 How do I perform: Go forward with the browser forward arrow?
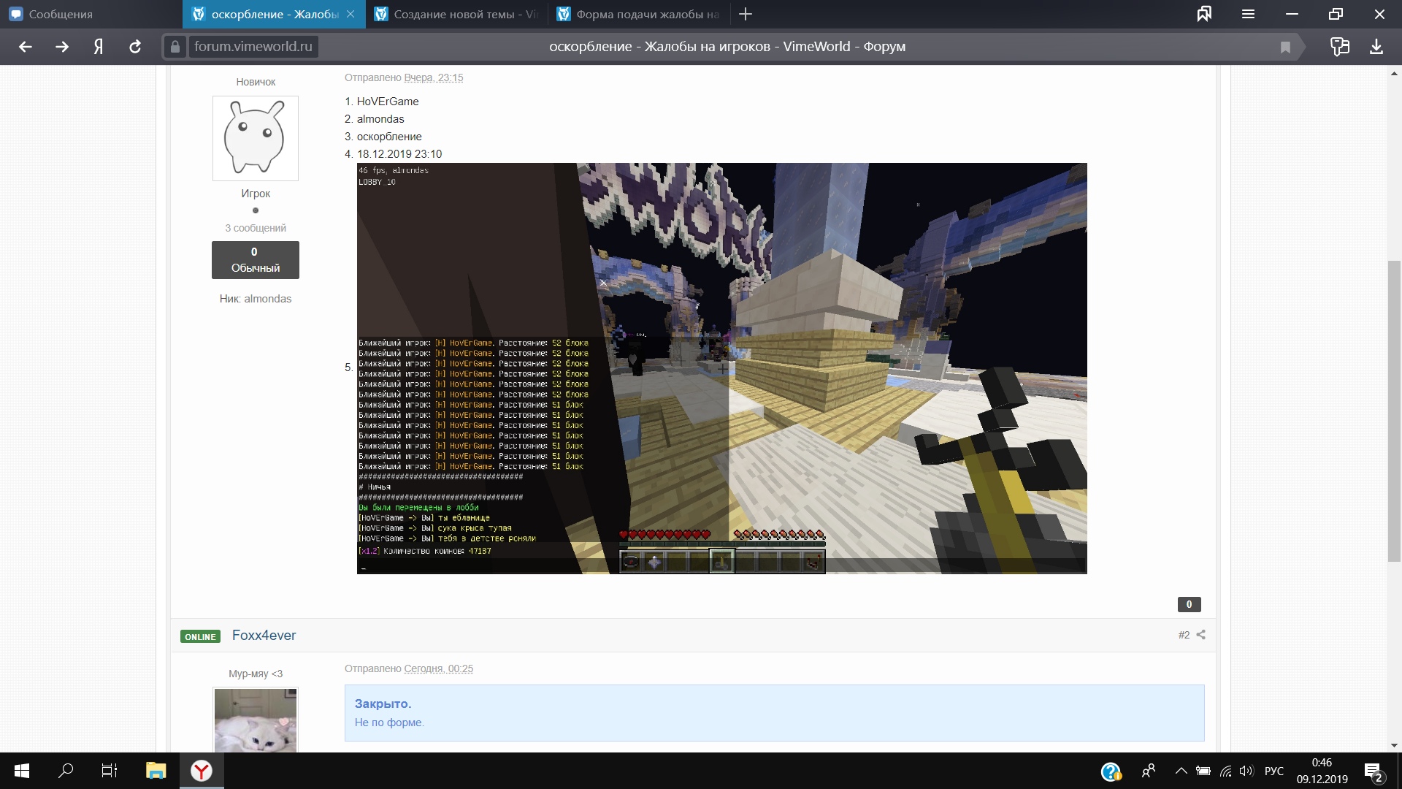(62, 47)
